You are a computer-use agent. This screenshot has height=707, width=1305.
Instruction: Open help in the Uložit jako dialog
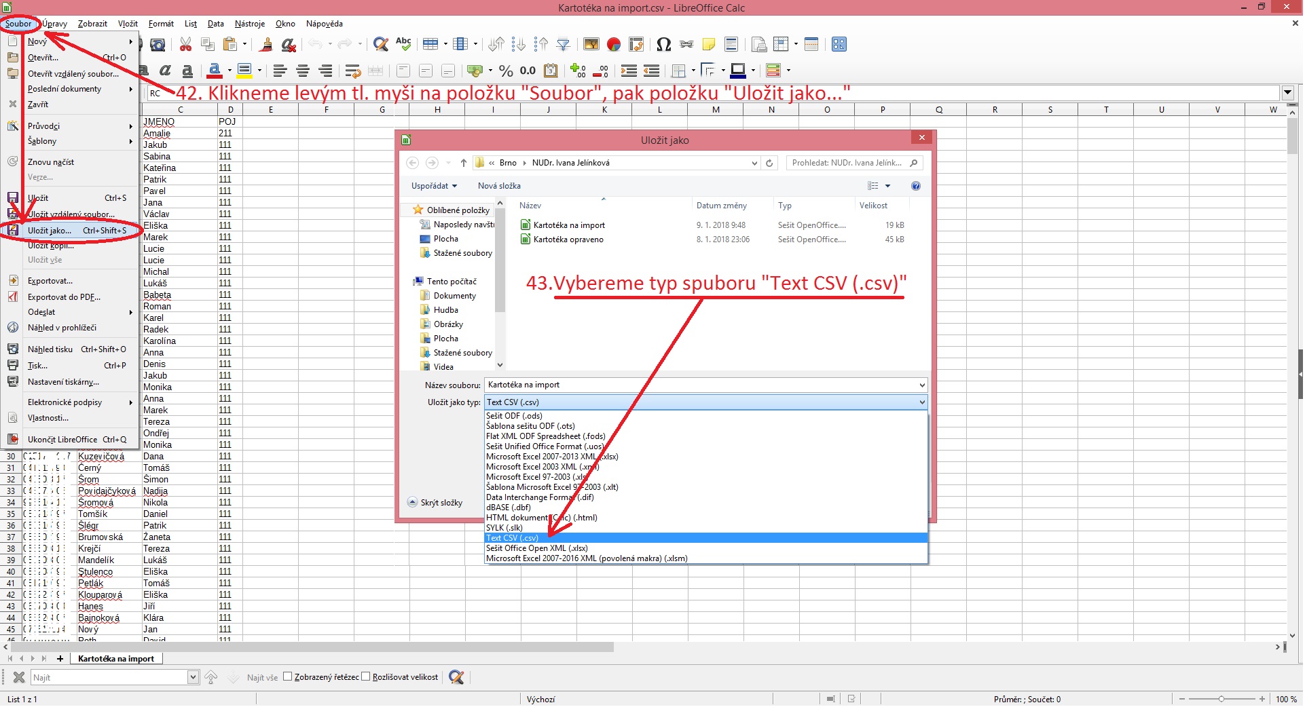[916, 186]
